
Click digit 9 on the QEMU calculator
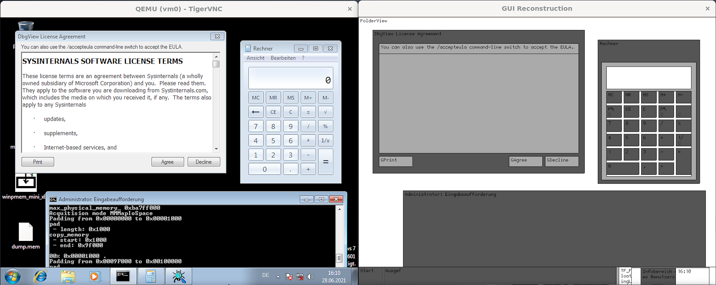click(291, 126)
